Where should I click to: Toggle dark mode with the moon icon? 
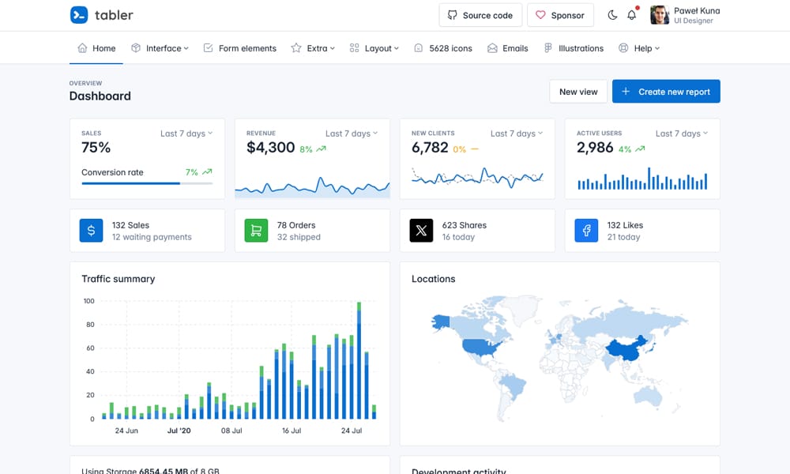click(x=612, y=15)
